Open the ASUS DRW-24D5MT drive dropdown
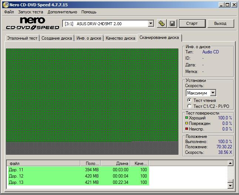Image resolution: width=239 pixels, height=195 pixels. 151,24
